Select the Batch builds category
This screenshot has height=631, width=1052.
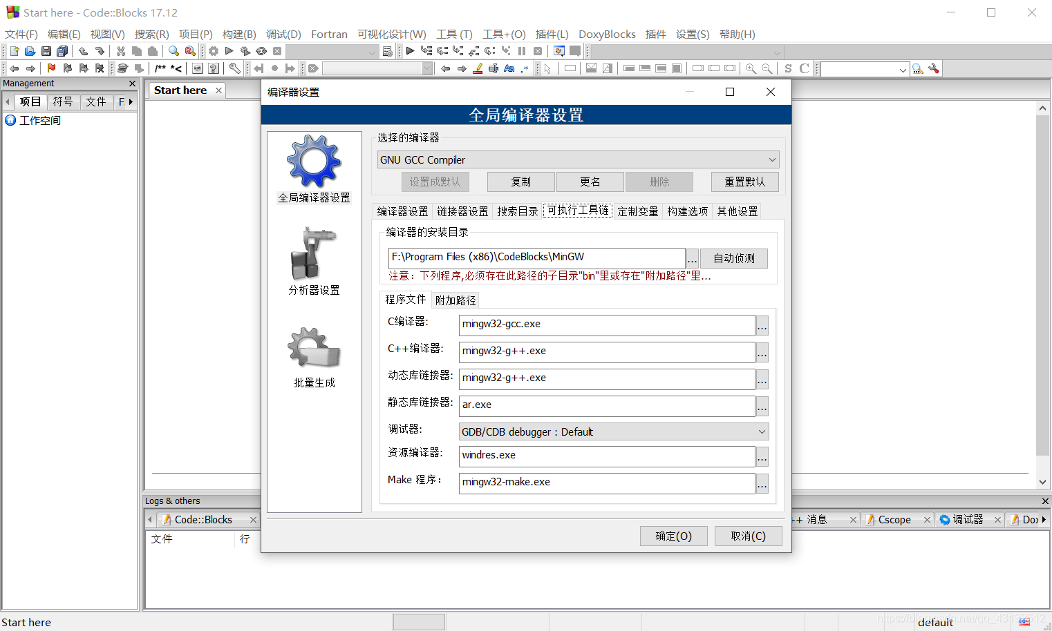pos(314,357)
